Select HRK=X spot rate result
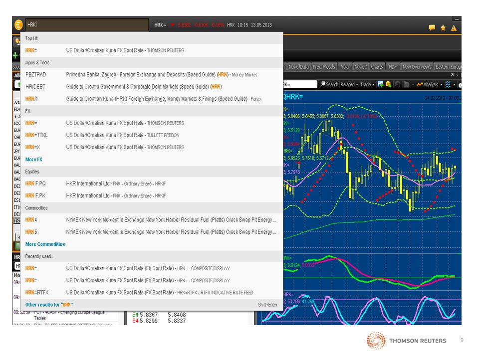This screenshot has height=359, width=479. [x=152, y=147]
